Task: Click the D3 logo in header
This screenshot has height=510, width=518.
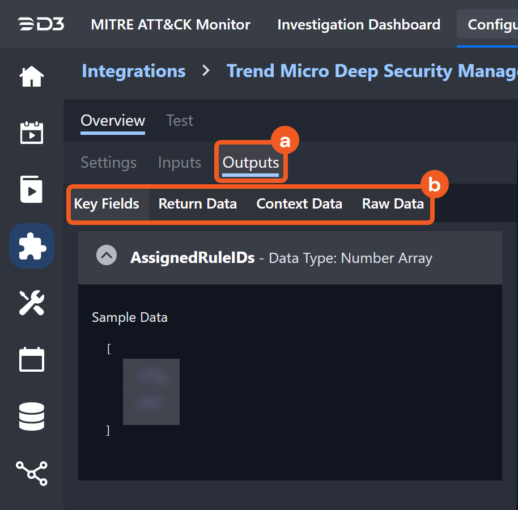Action: [x=40, y=24]
